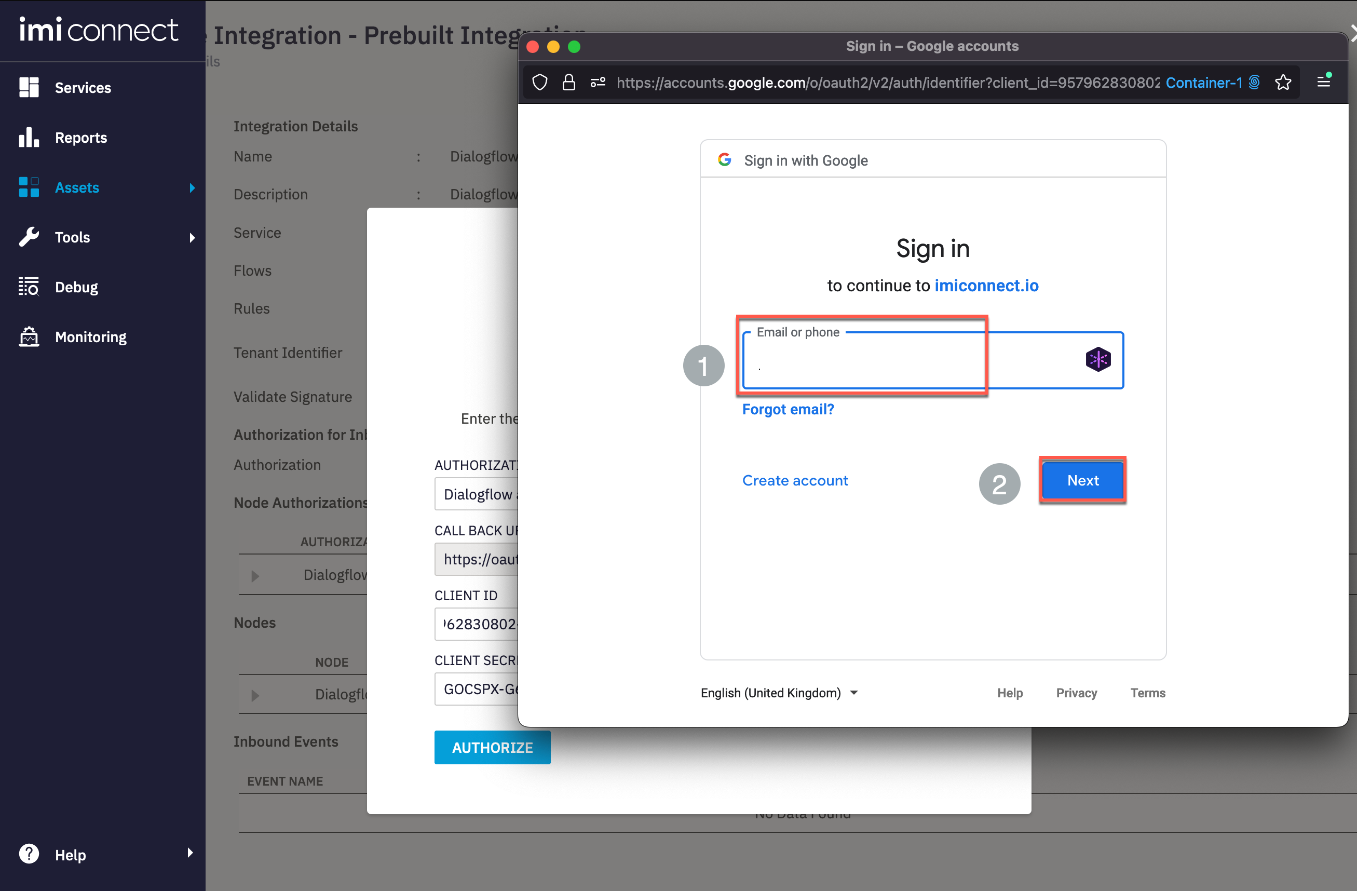Click the Sign in with Google header text

[x=806, y=160]
